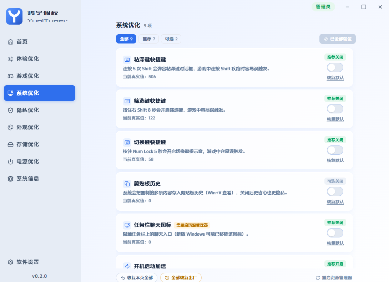
Task: Toggle the 粘滞键快捷键 switch
Action: (335, 67)
